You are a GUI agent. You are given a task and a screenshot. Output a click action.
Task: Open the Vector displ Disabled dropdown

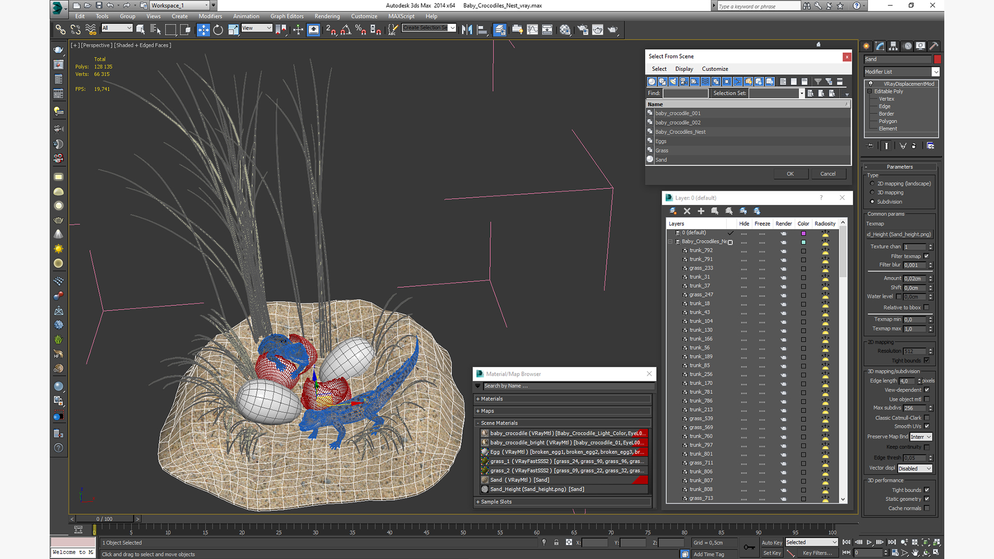pyautogui.click(x=915, y=469)
